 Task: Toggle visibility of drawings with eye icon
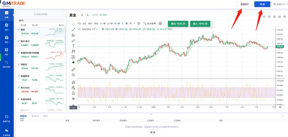coord(73,99)
